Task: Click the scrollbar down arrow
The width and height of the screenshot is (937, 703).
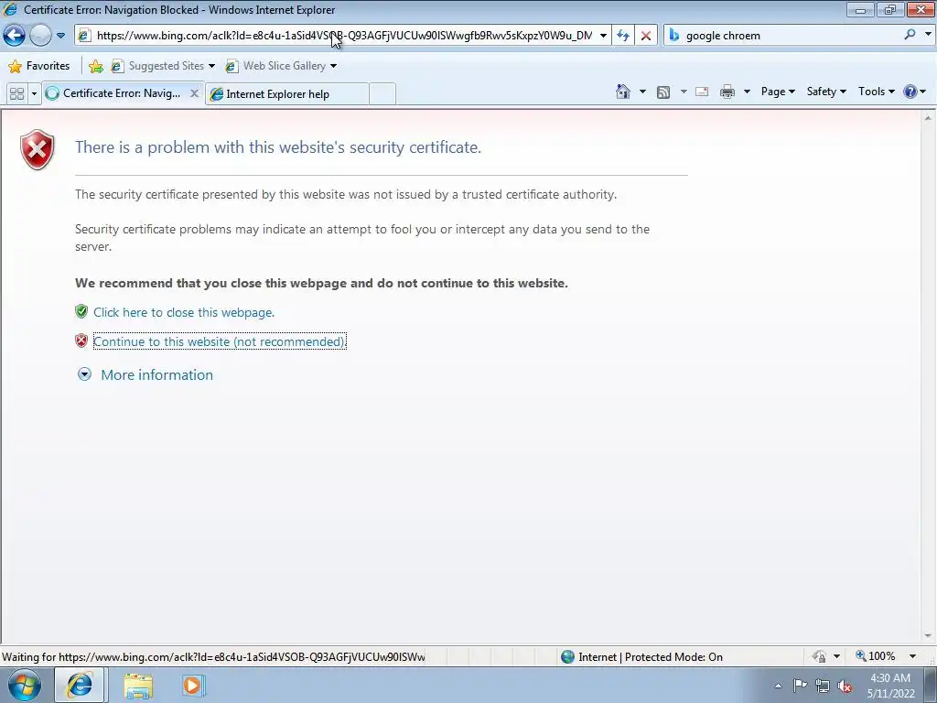Action: point(928,636)
